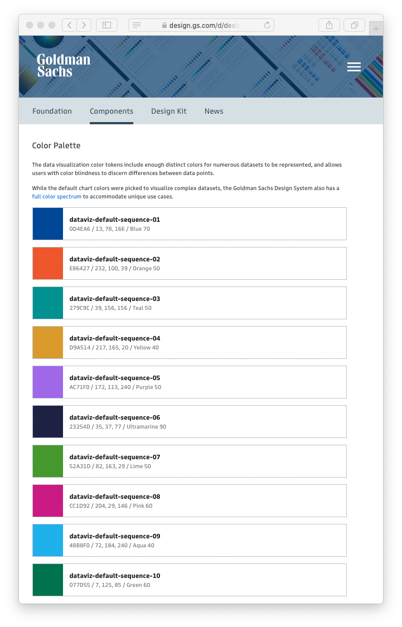This screenshot has width=402, height=627.
Task: Click 'dataviz-default-sequence-03' token name
Action: [115, 299]
